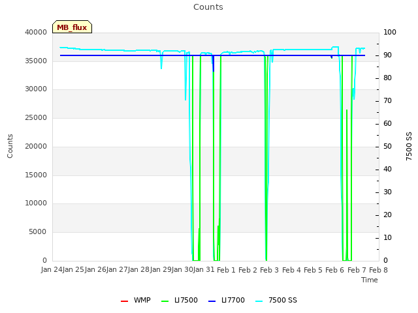Viewport: 418px width, 313px height.
Task: Click the 5000 left axis value
Action: pyautogui.click(x=38, y=232)
